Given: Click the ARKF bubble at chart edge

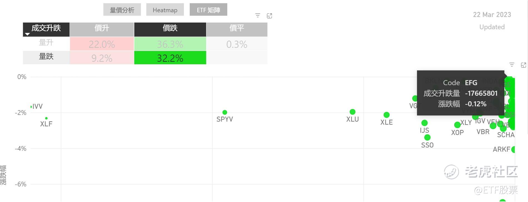Looking at the screenshot, I should (514, 149).
